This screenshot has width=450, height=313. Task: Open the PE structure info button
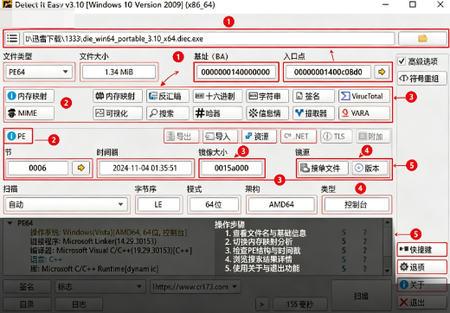tap(18, 136)
